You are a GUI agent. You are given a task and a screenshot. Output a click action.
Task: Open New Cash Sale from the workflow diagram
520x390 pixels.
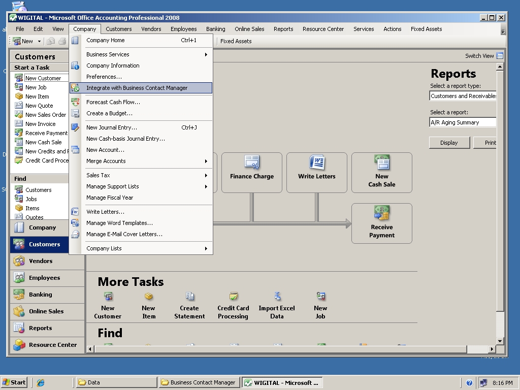(382, 173)
